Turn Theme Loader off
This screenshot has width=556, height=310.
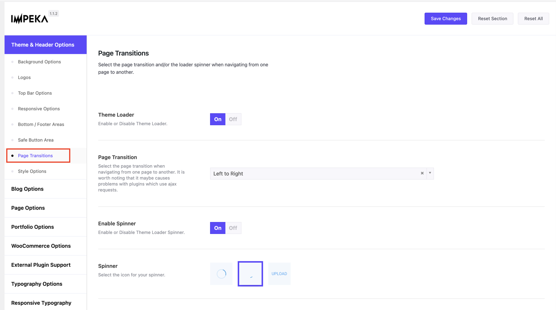click(233, 119)
